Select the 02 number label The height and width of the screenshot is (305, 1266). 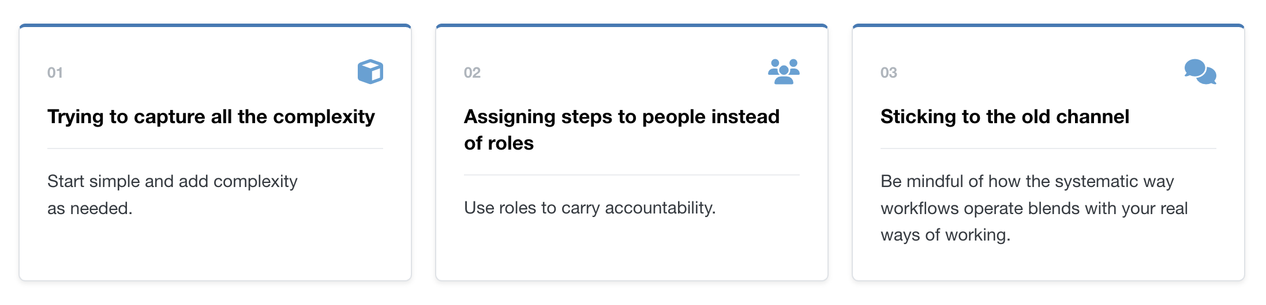point(472,73)
